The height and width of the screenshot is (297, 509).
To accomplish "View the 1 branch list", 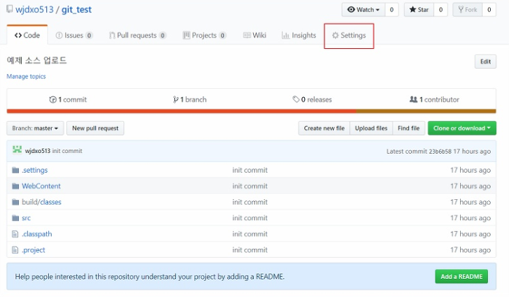I will (x=190, y=100).
